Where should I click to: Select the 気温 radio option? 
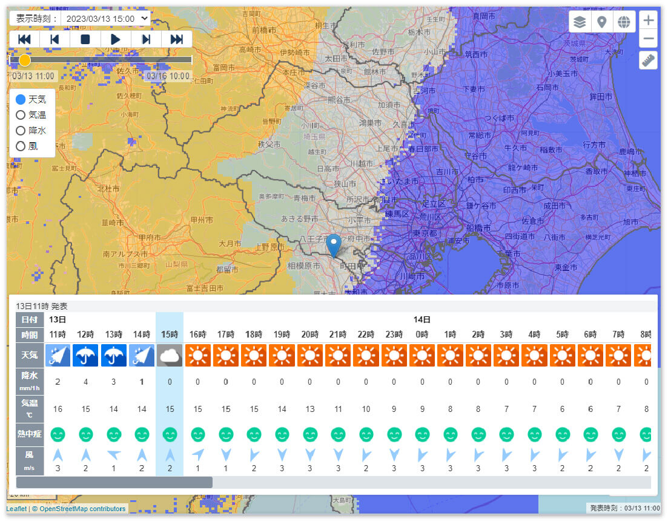[21, 115]
